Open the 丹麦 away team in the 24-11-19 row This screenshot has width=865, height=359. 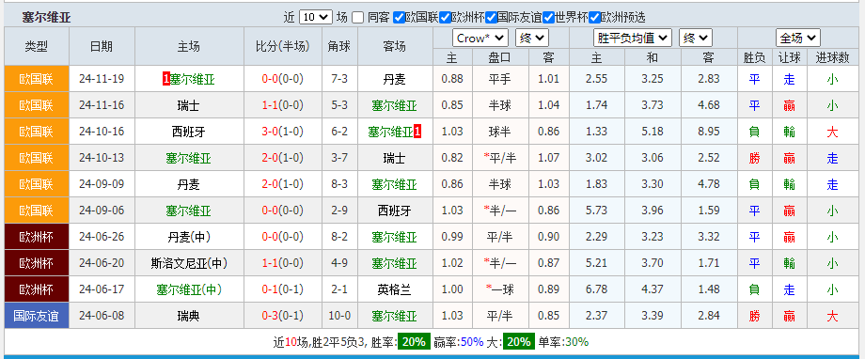pos(395,79)
